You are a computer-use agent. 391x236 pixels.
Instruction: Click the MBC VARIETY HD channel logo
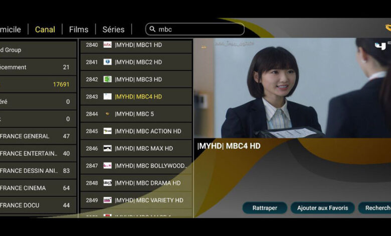click(x=107, y=200)
